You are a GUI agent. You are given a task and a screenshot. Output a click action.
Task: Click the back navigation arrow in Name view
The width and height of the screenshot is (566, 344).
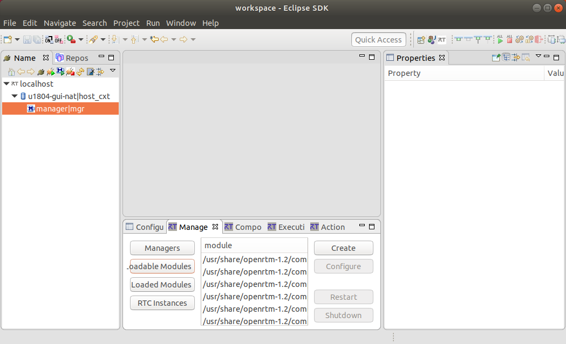click(22, 71)
